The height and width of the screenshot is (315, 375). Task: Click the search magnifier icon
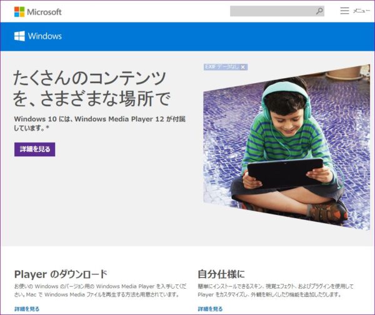(x=319, y=11)
